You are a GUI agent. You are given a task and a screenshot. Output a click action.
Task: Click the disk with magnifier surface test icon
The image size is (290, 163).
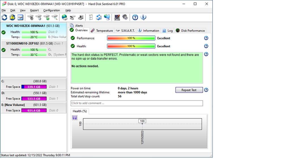[55, 17]
